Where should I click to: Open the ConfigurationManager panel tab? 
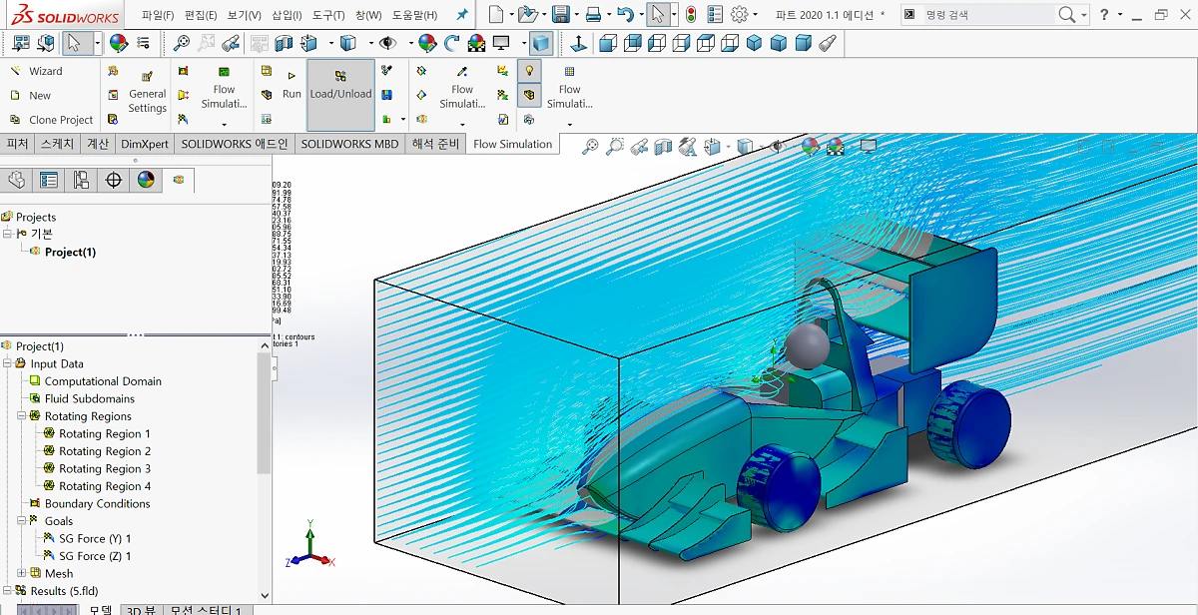point(81,180)
